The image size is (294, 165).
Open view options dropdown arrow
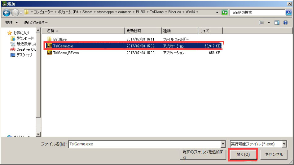tap(269, 23)
